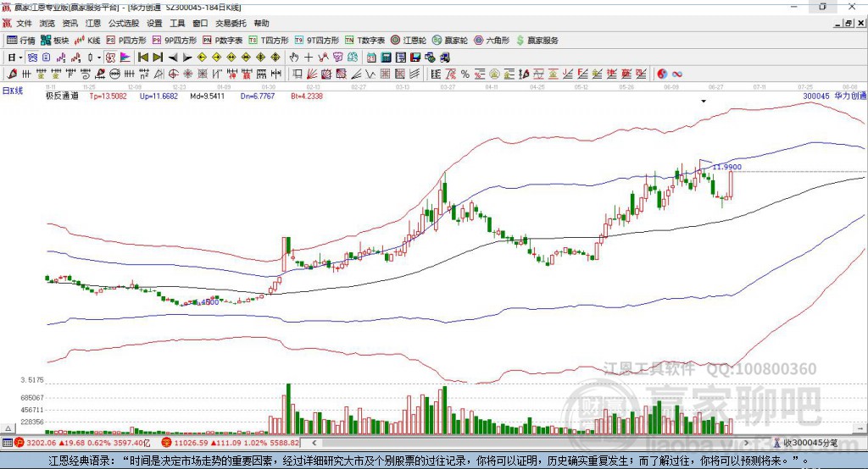Screen dimensions: 868x469
Task: Open the 交易委托 menu
Action: click(231, 23)
